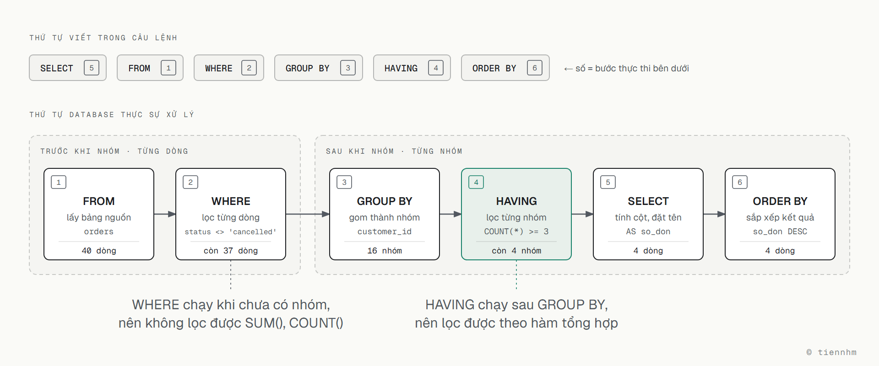Click the description 'tính cột, đặt tên'
Image resolution: width=879 pixels, height=366 pixels.
[x=648, y=217]
